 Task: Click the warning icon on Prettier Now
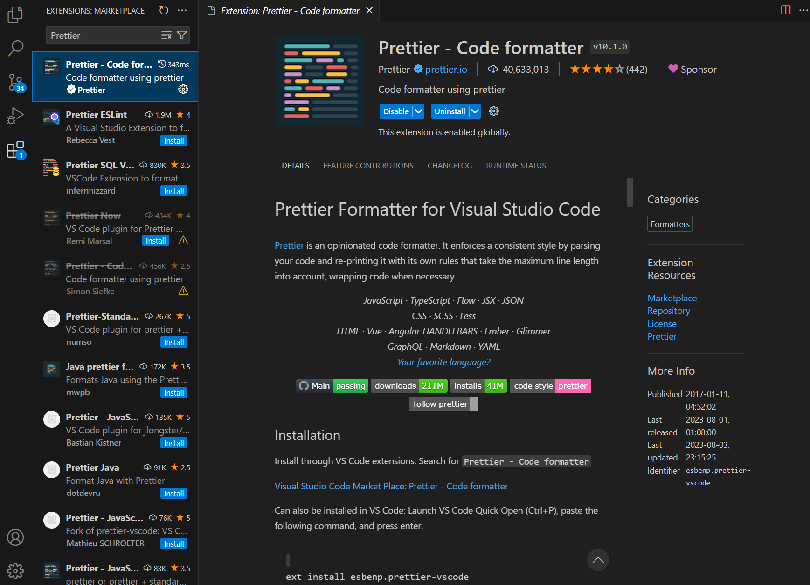183,240
